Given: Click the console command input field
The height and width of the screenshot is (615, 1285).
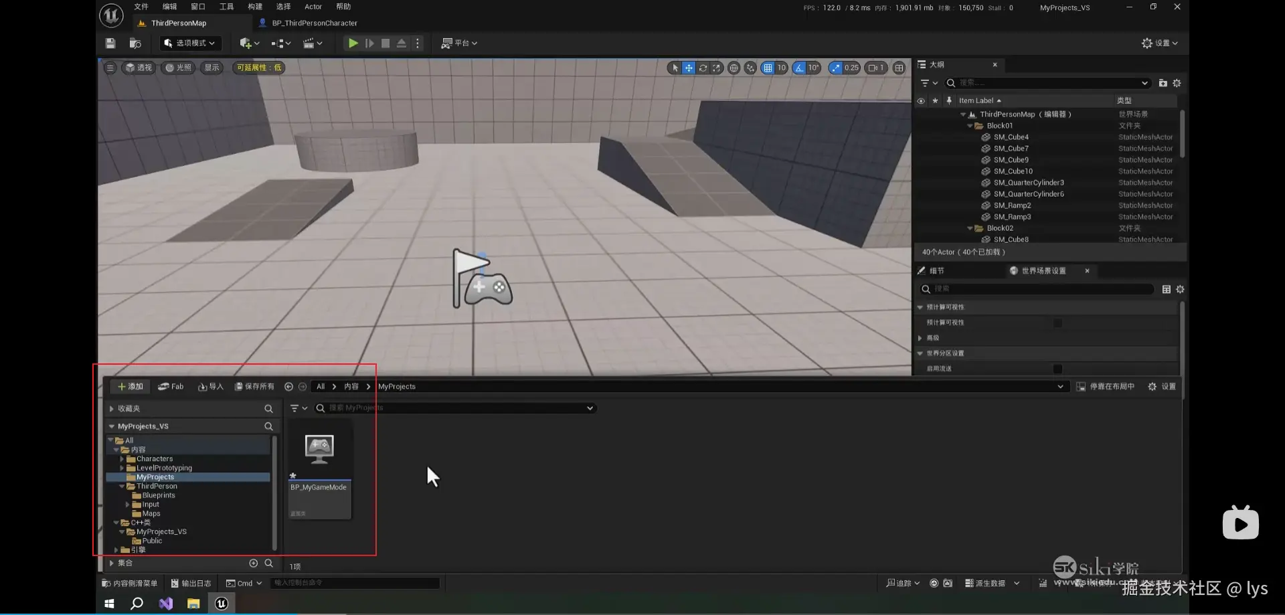Looking at the screenshot, I should click(355, 584).
